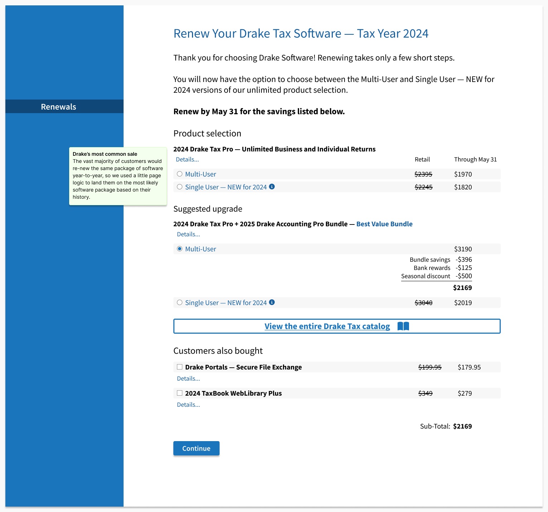
Task: Select Multi-User radio under Drake Tax Pro
Action: tap(180, 174)
